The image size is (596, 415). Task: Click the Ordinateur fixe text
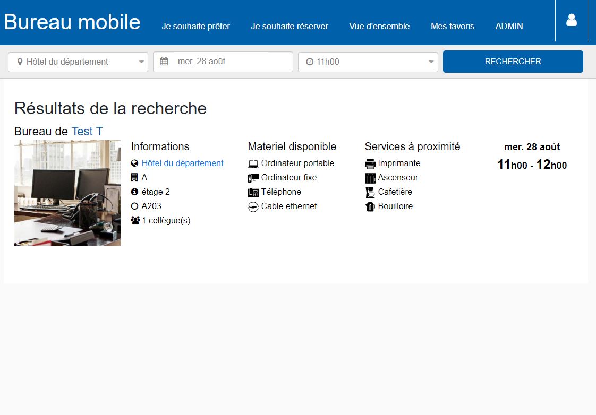289,177
